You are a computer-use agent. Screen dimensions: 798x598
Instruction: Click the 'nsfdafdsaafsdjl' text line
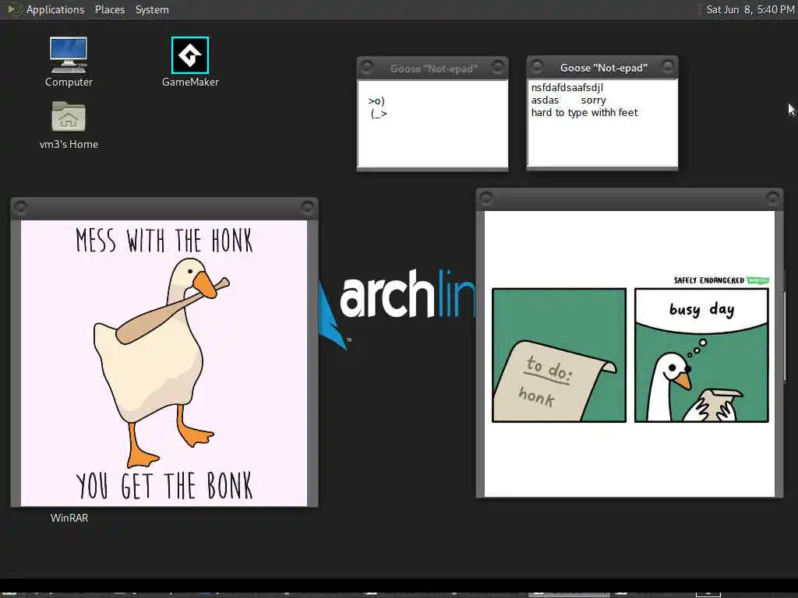tap(567, 87)
